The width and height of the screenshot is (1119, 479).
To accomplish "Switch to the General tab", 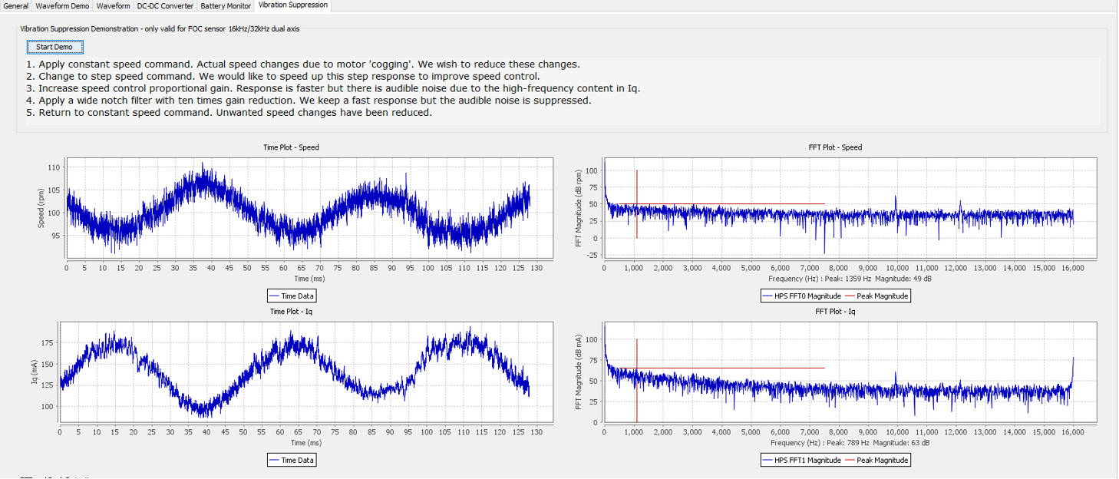I will pos(16,5).
